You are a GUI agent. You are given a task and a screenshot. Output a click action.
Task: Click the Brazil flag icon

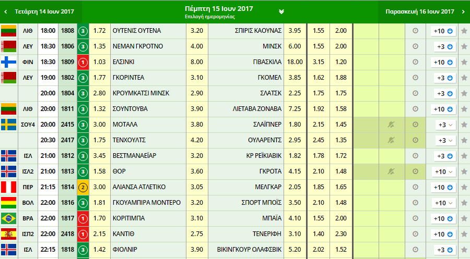(x=9, y=218)
